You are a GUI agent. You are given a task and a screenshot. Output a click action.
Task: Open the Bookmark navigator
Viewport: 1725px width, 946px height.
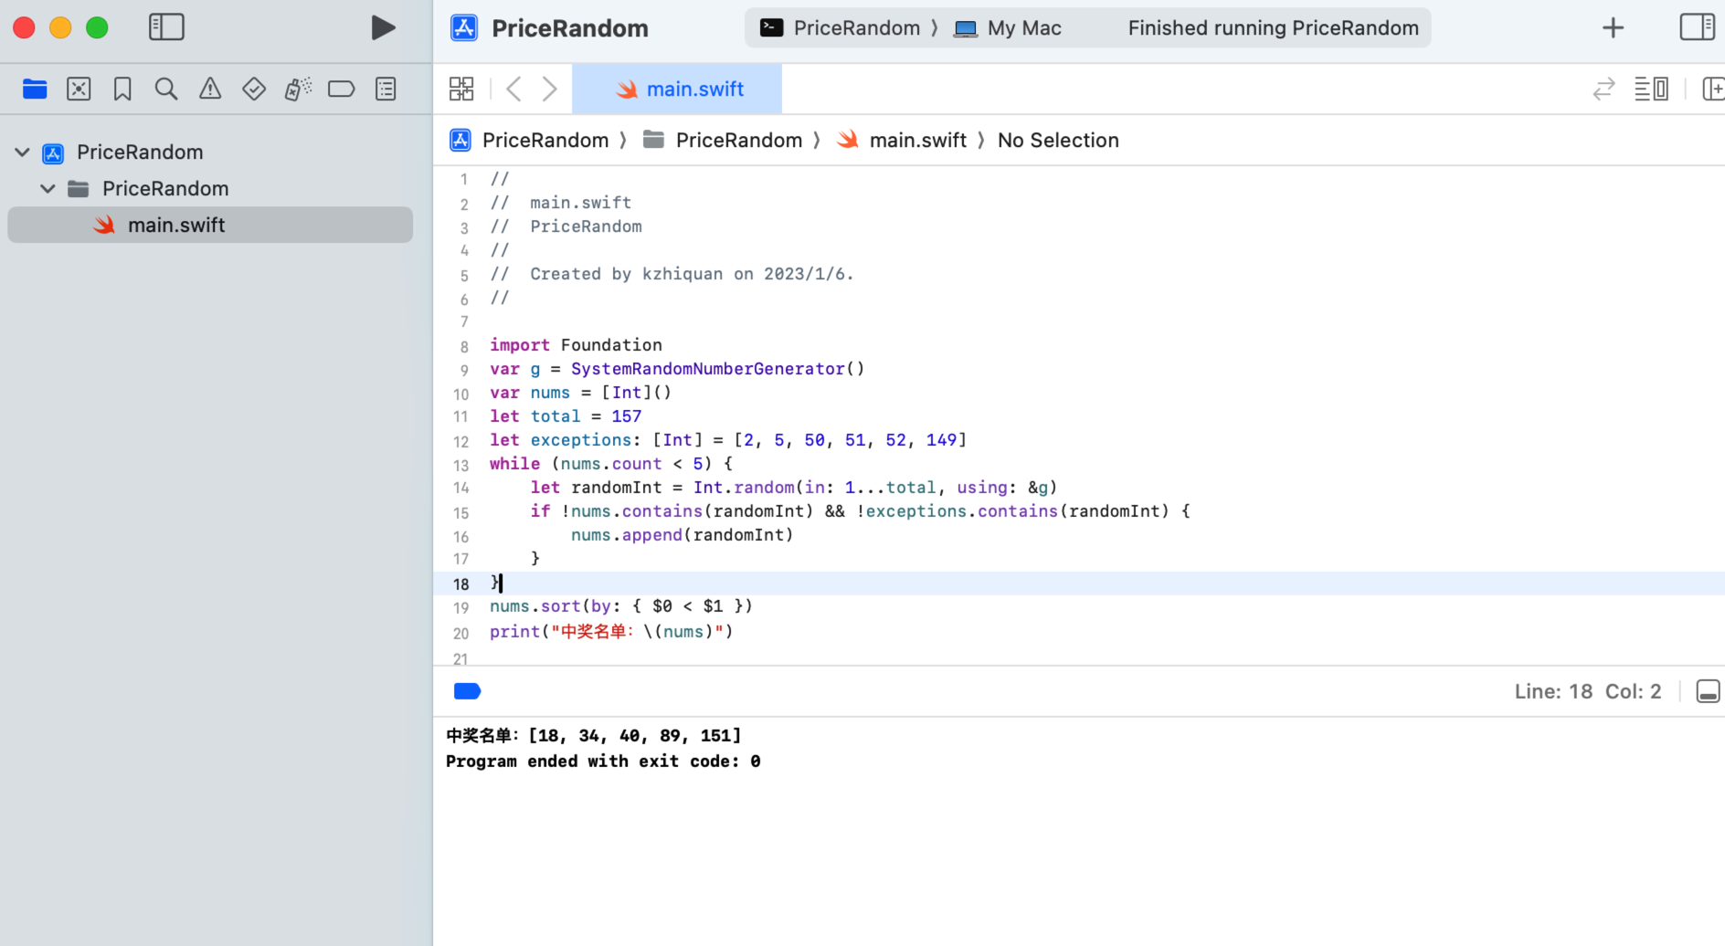click(x=122, y=89)
